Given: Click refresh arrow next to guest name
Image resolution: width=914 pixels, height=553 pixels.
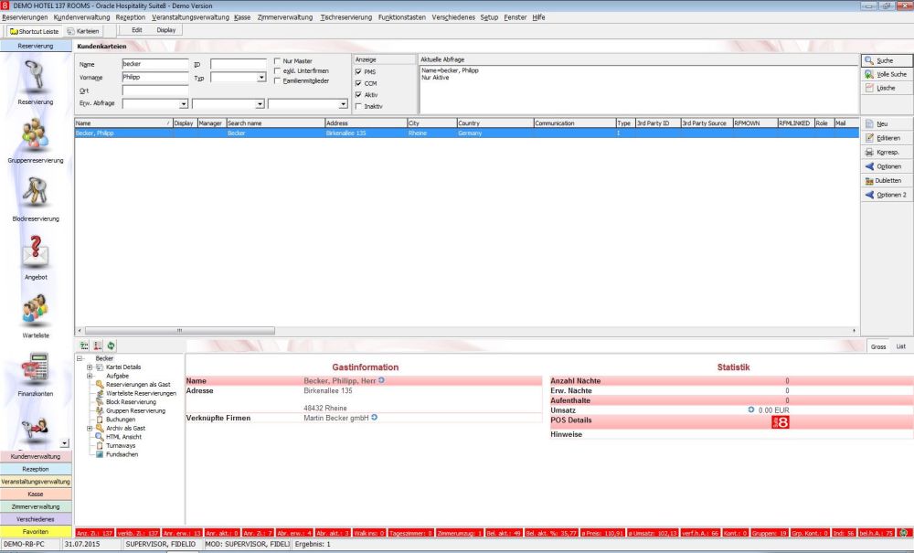Looking at the screenshot, I should [381, 380].
